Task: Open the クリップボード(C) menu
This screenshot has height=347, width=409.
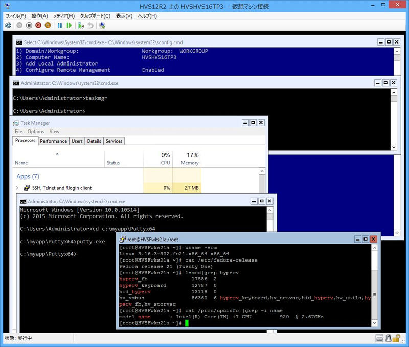Action: click(x=95, y=16)
